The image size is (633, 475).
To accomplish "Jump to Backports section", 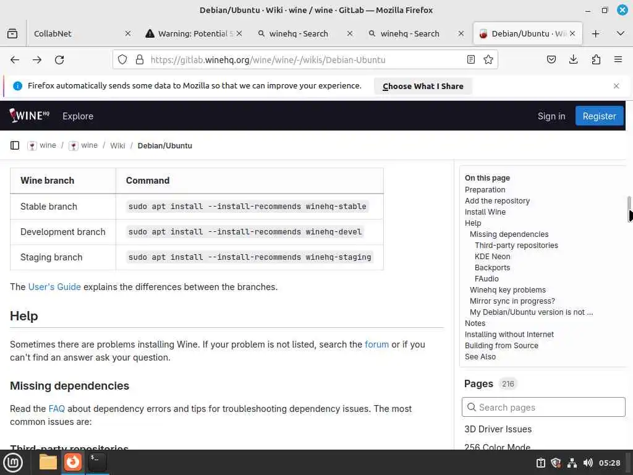I will pos(492,268).
